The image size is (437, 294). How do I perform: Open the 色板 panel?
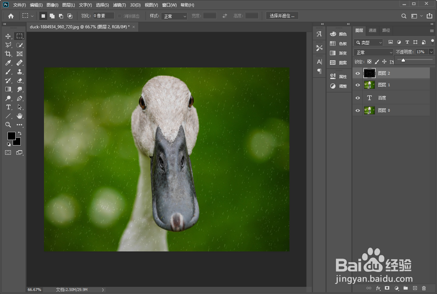pyautogui.click(x=338, y=44)
